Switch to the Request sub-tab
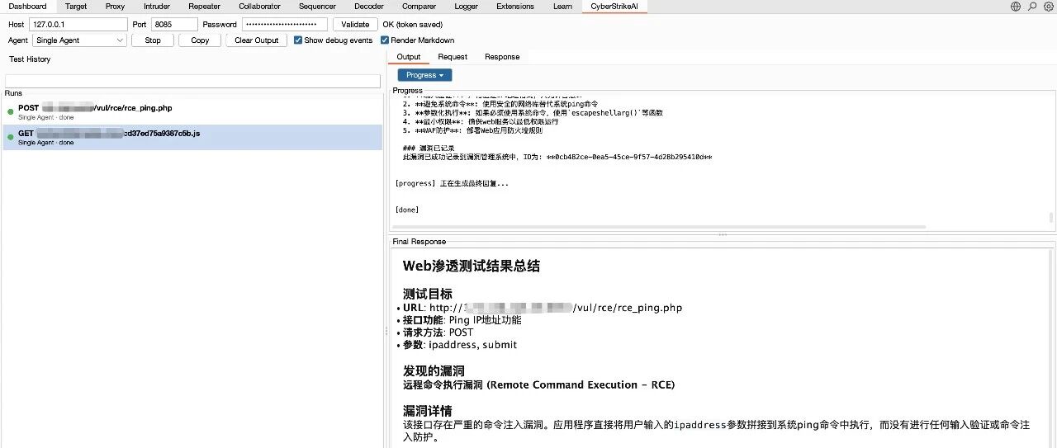The height and width of the screenshot is (448, 1057). click(453, 57)
